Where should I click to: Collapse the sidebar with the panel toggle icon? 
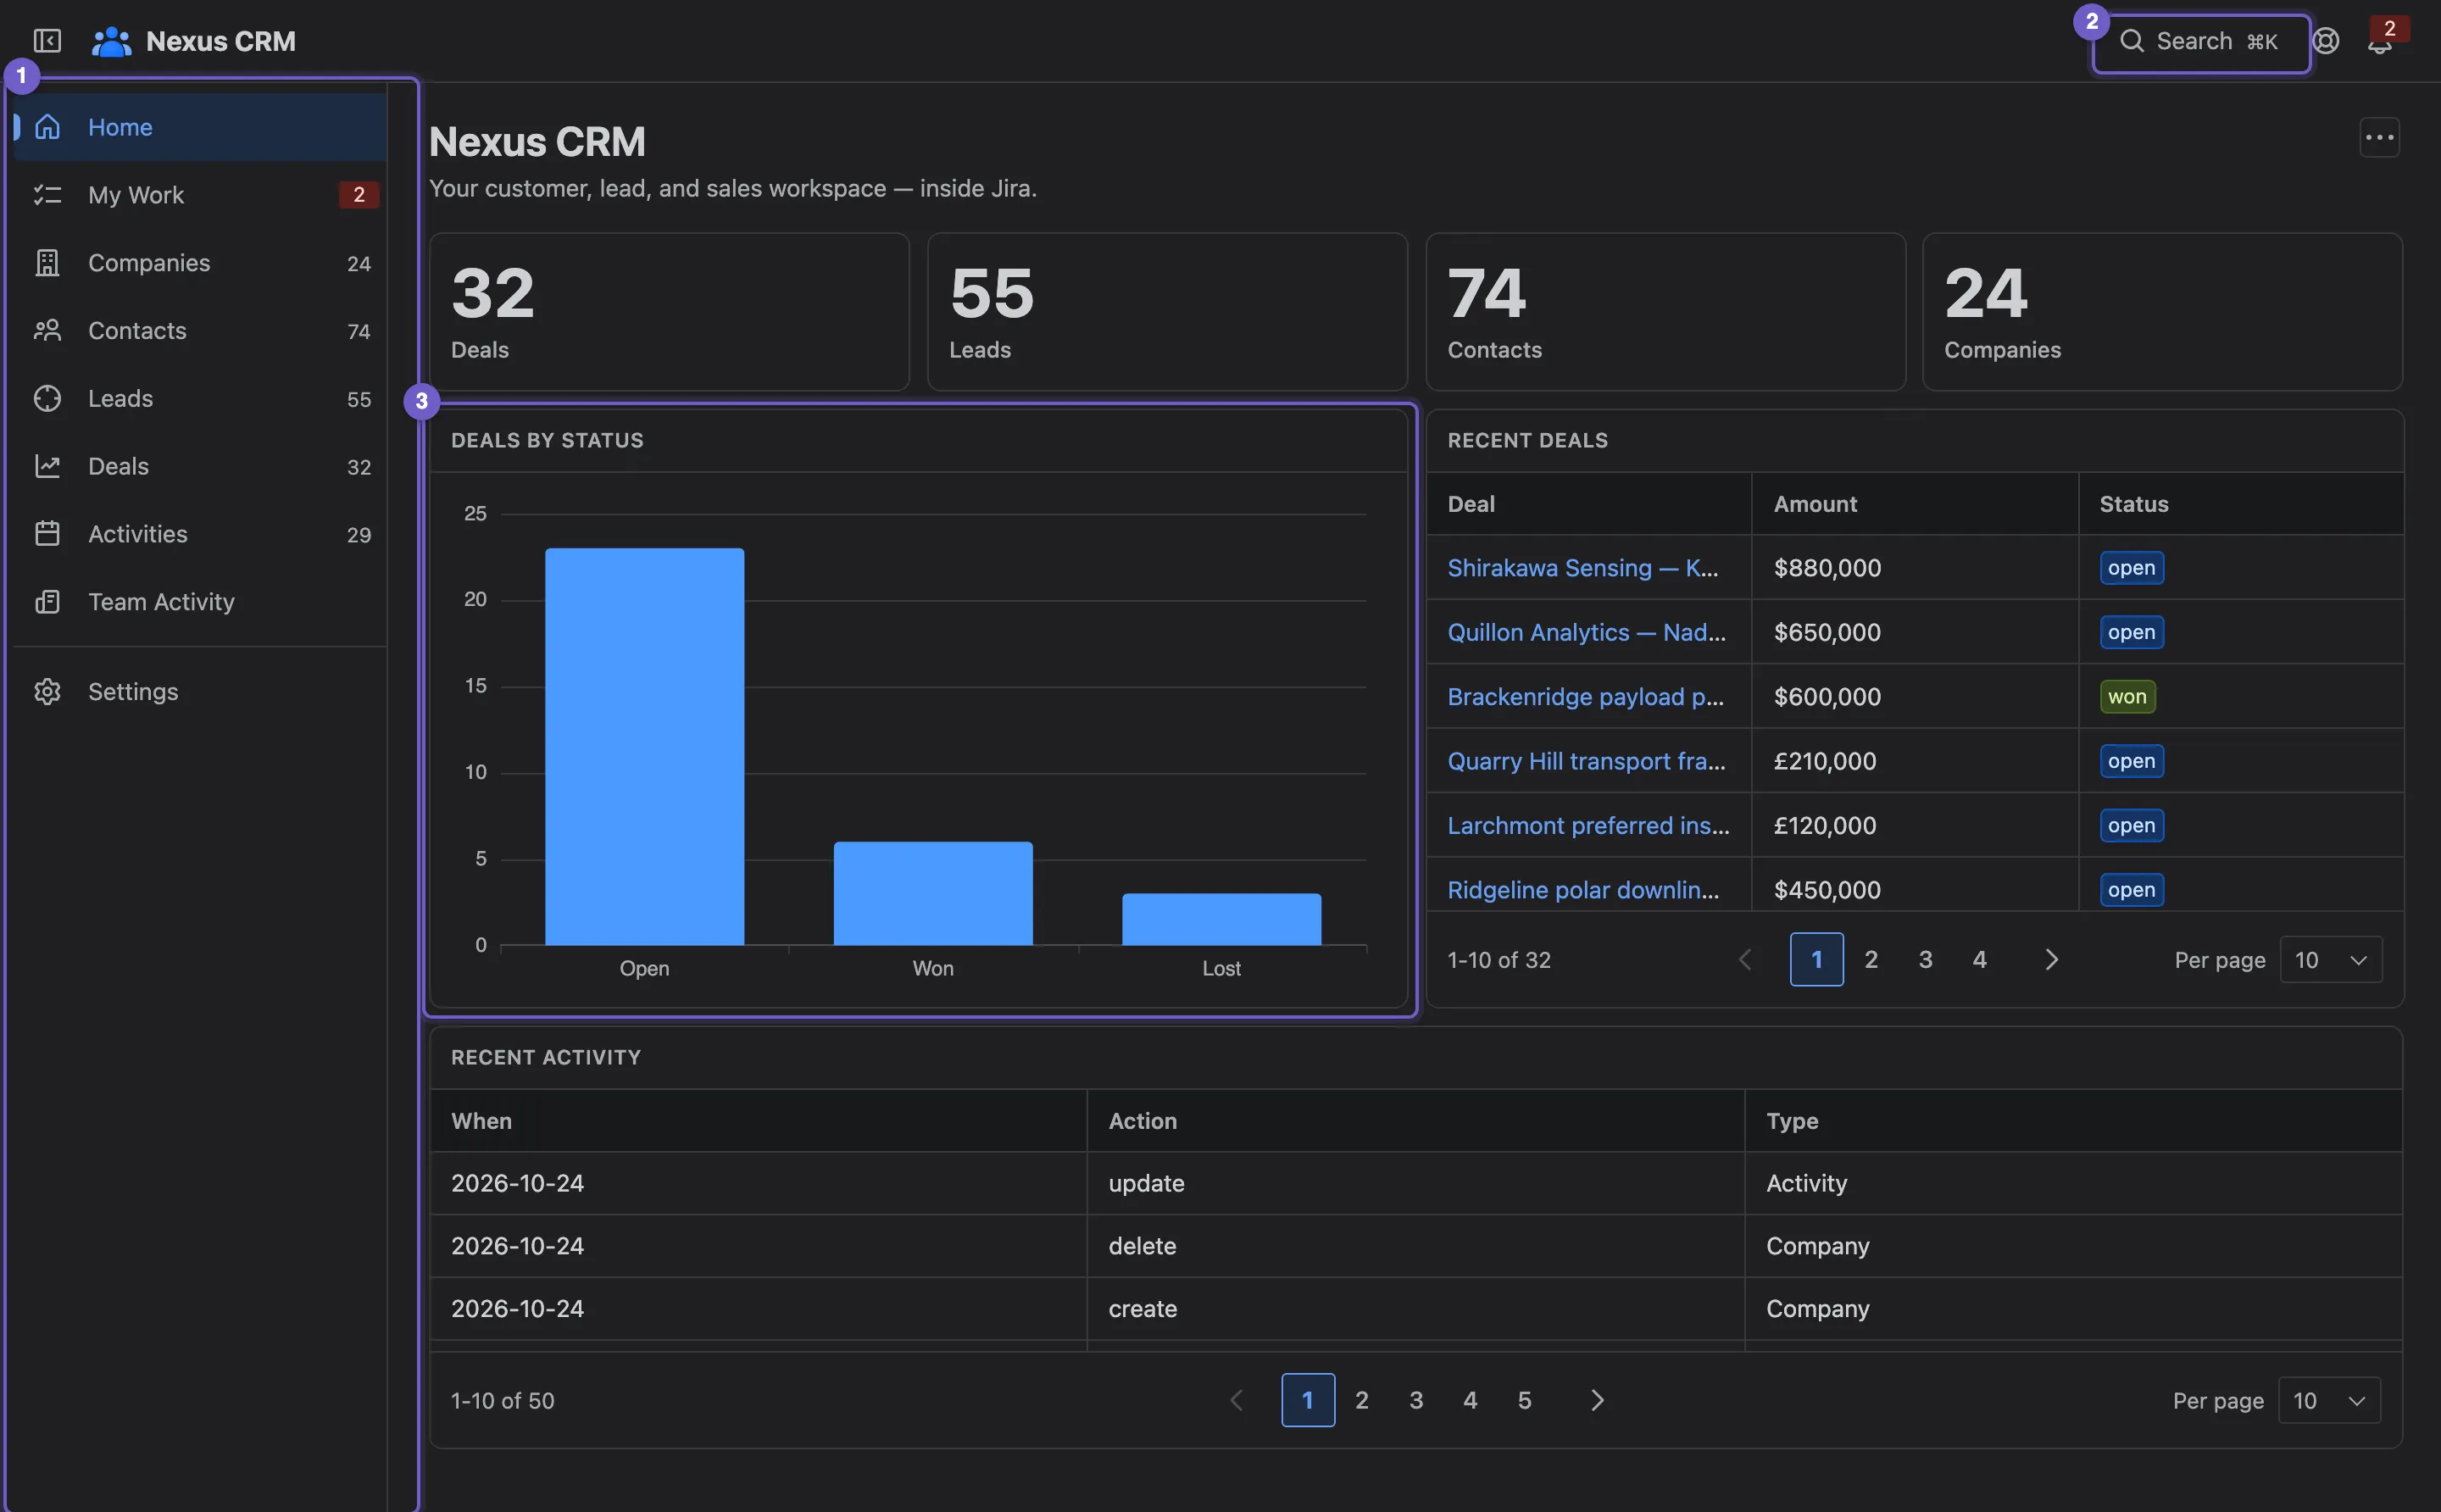click(x=47, y=41)
